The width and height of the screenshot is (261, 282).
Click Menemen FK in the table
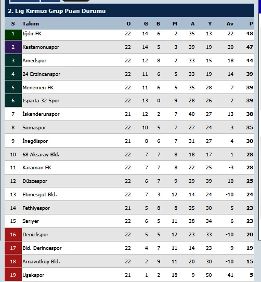(x=38, y=88)
